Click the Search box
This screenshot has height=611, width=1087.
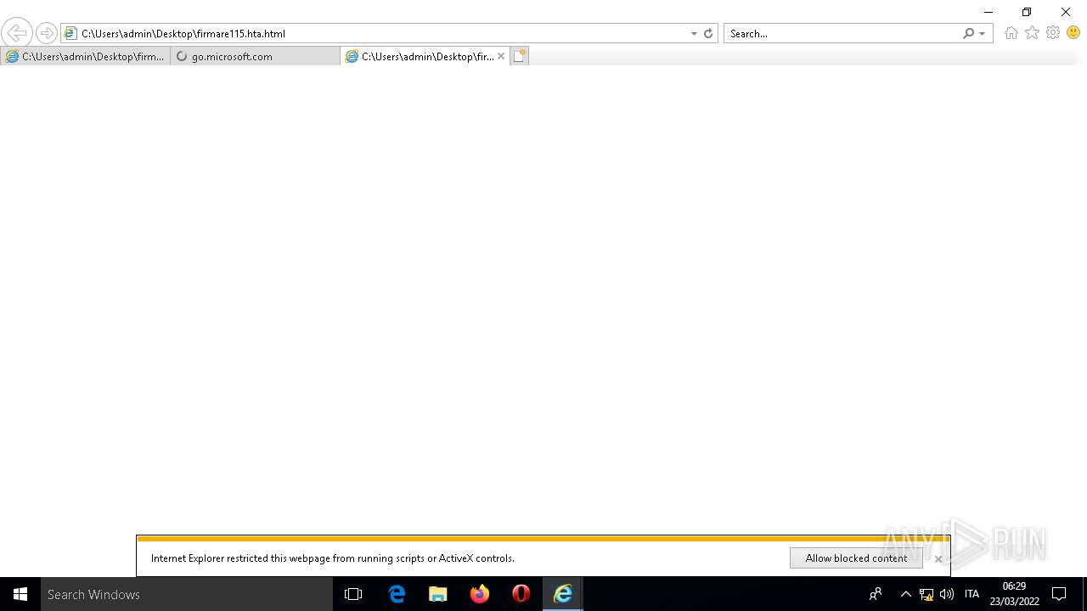(x=844, y=33)
